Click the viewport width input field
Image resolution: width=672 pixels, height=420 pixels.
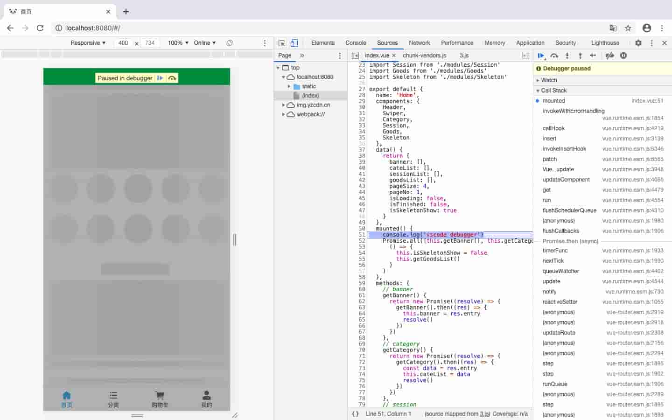pos(123,43)
